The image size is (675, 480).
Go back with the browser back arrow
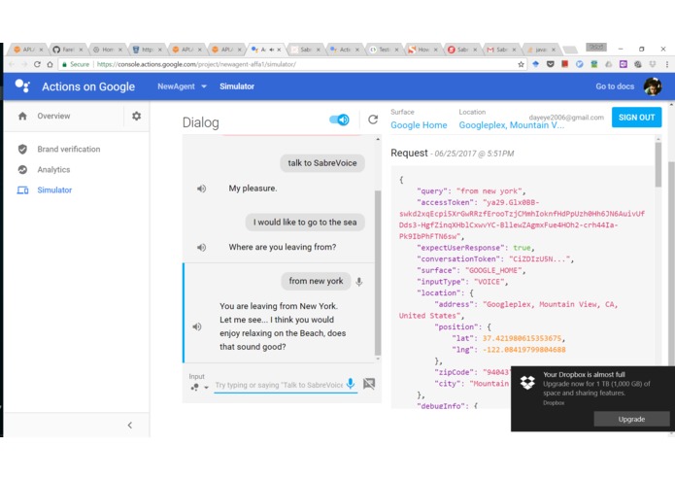pos(12,64)
